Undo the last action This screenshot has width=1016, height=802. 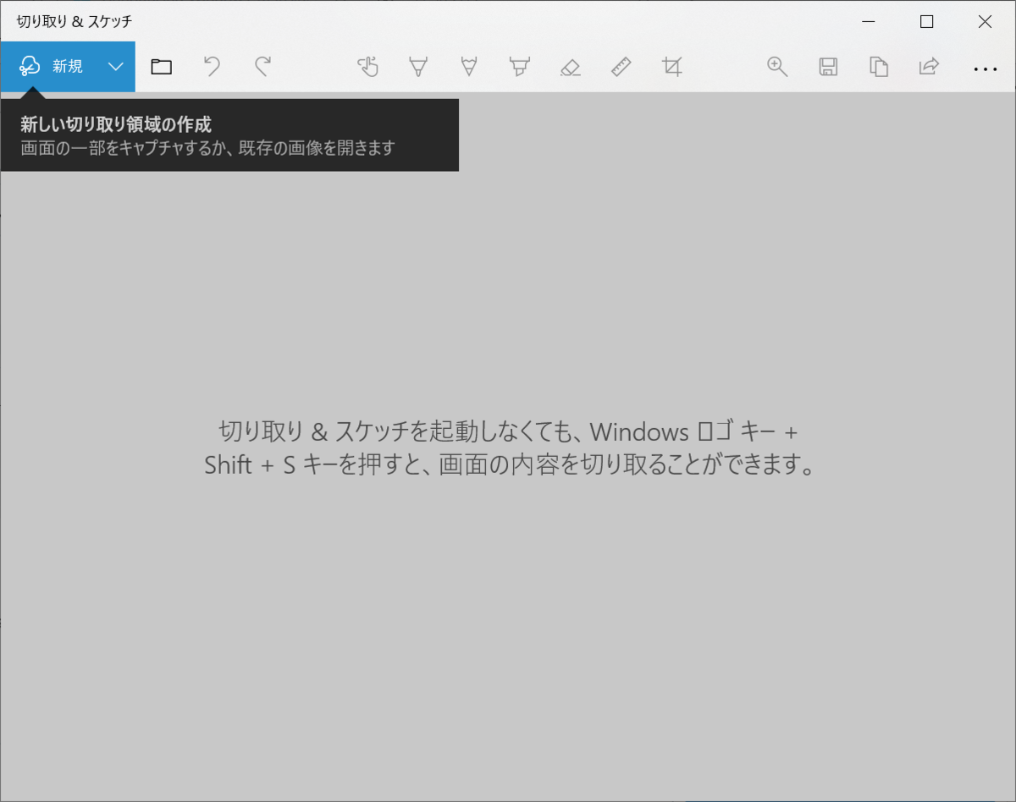(x=213, y=67)
